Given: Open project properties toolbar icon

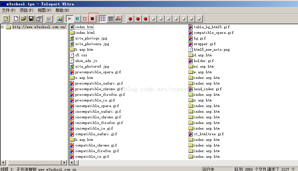Looking at the screenshot, I should pyautogui.click(x=39, y=19).
